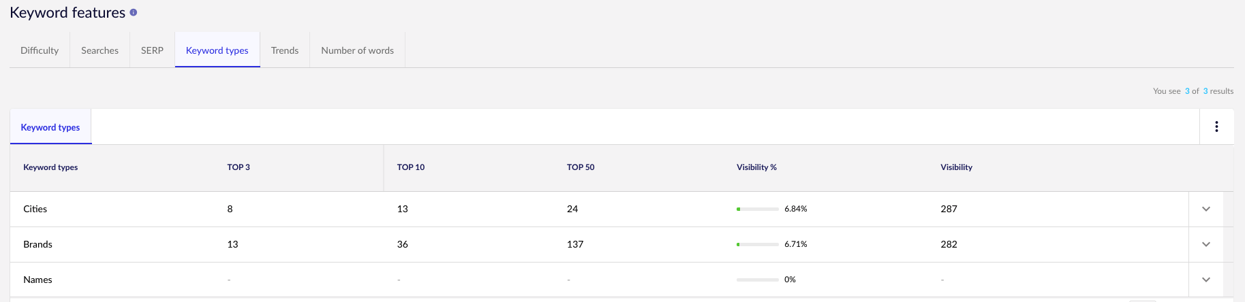Click the Keyword features info icon
This screenshot has height=302, width=1245.
click(x=134, y=12)
